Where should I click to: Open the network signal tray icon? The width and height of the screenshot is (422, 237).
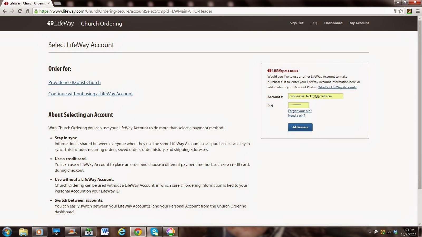pyautogui.click(x=389, y=232)
